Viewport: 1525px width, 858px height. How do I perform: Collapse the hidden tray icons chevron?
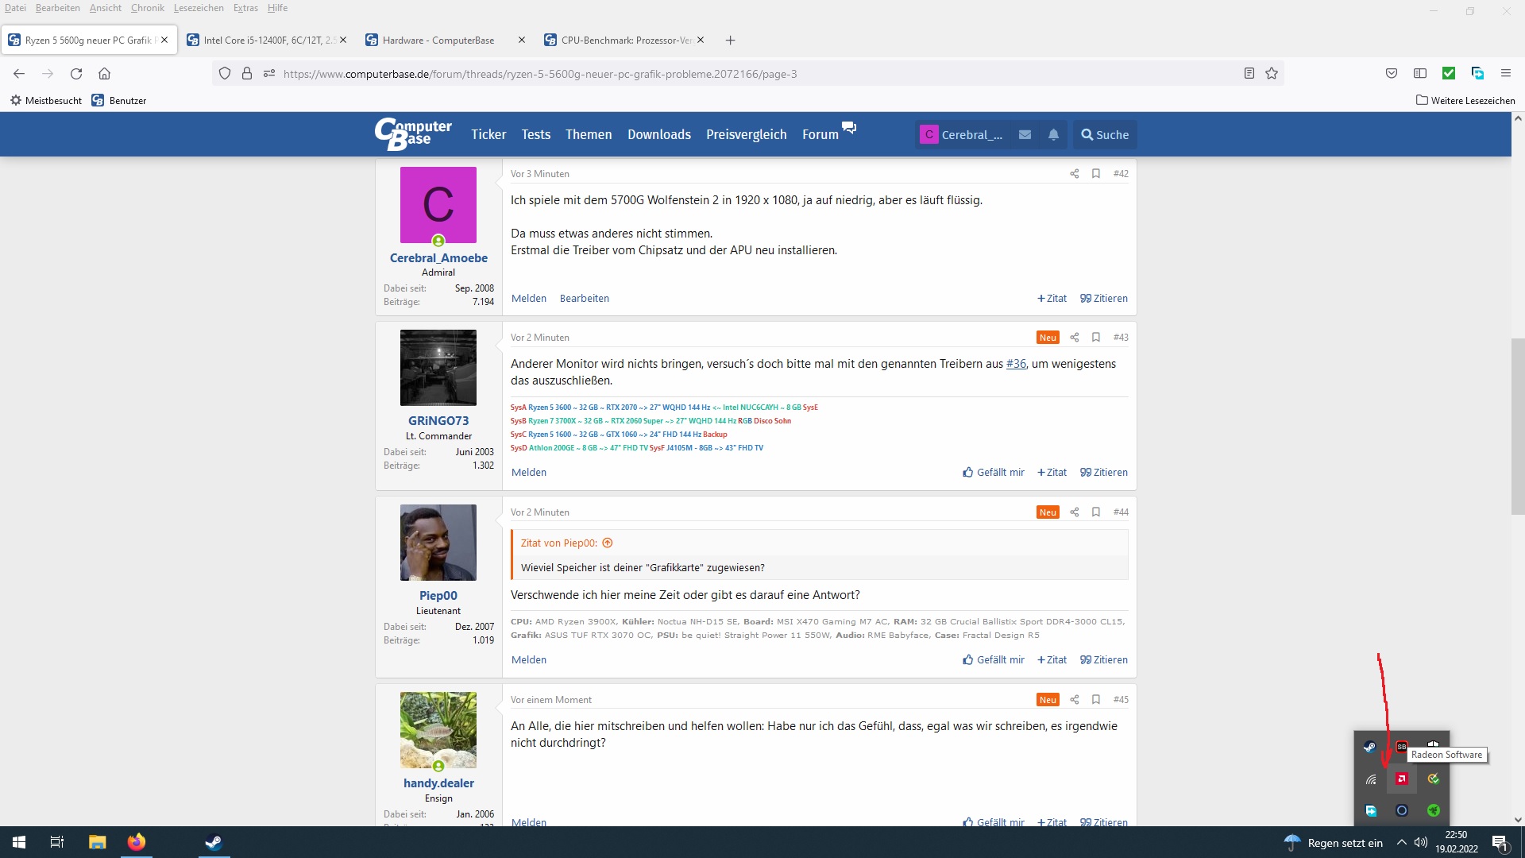1401,843
